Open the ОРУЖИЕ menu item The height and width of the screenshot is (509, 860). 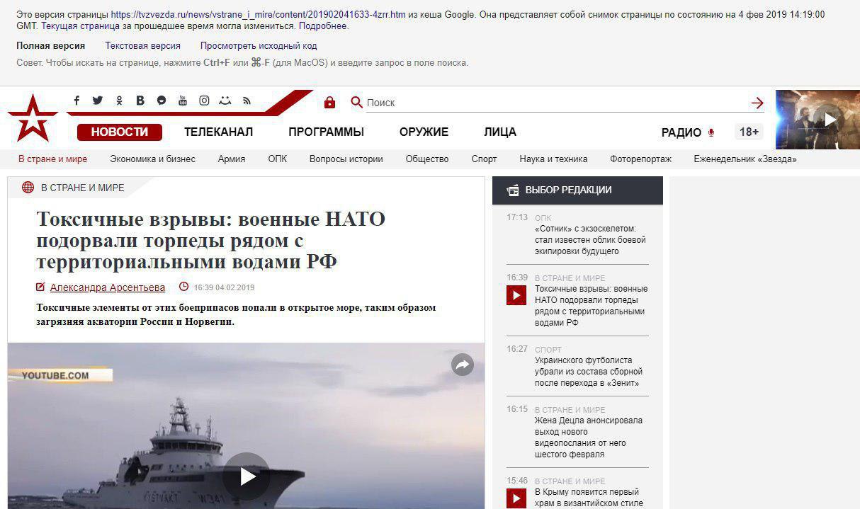tap(424, 132)
